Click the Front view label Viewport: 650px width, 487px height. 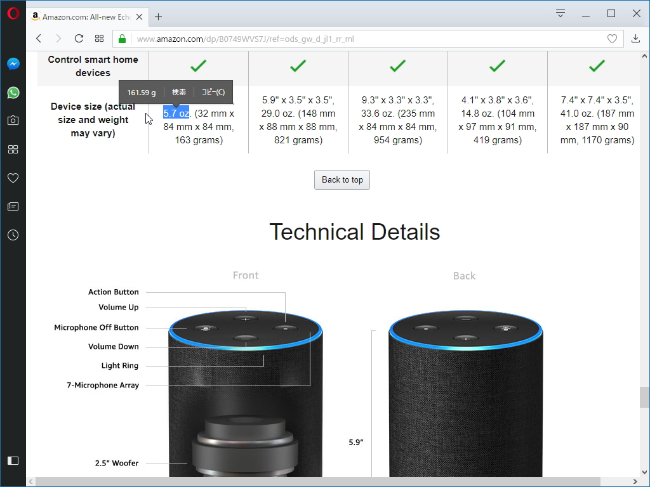pyautogui.click(x=246, y=275)
